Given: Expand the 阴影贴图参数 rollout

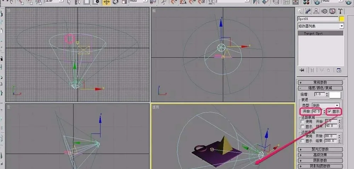Looking at the screenshot, I should point(320,166).
